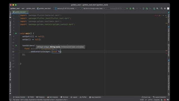Open the Flutter Outline side panel
Screen dimensions: 179x101
pyautogui.click(x=169, y=17)
